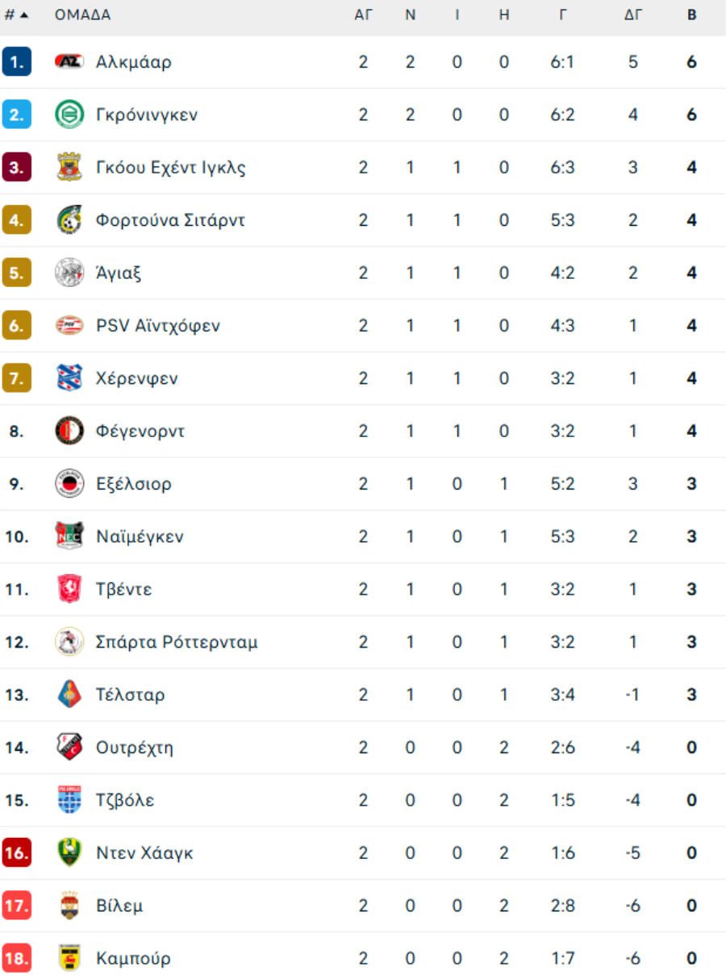This screenshot has width=726, height=975.
Task: Sort by the Β points column header
Action: [x=692, y=15]
